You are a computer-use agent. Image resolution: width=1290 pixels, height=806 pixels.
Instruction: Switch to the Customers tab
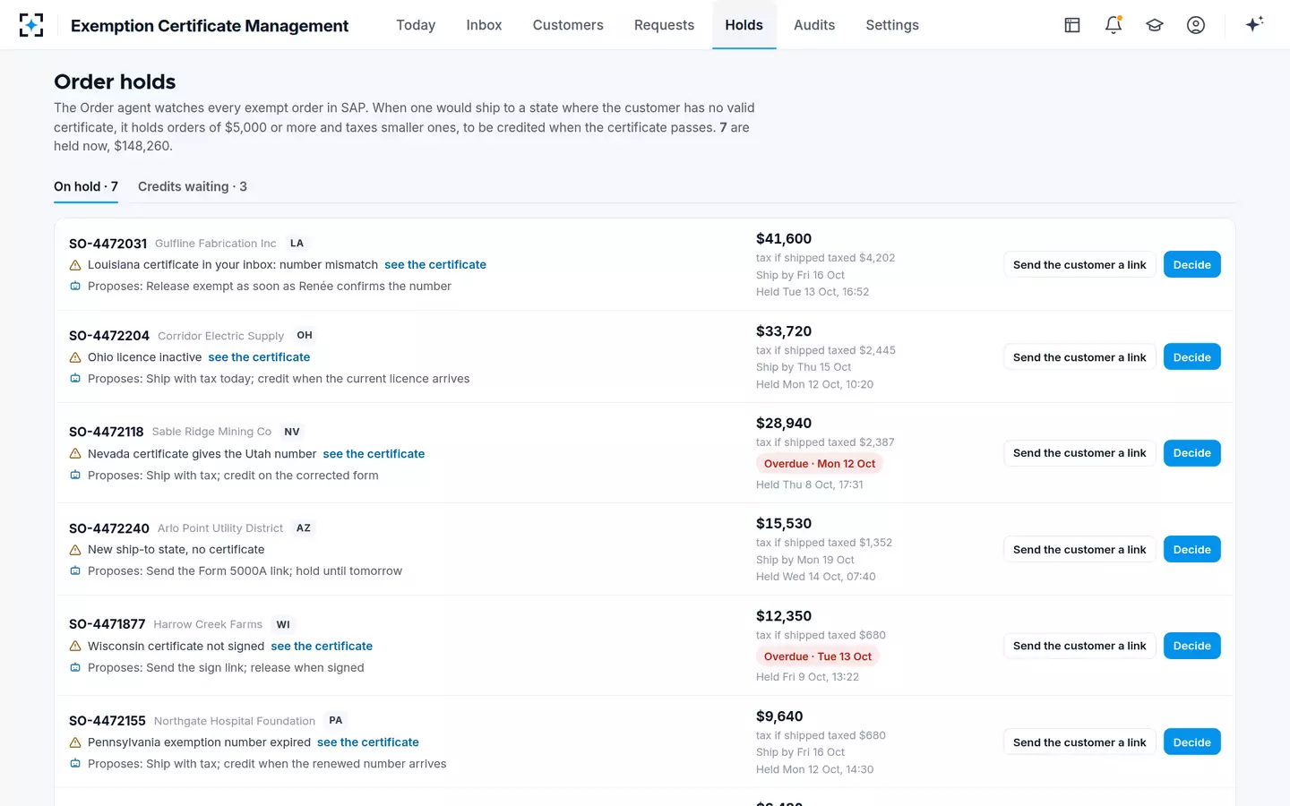coord(568,25)
